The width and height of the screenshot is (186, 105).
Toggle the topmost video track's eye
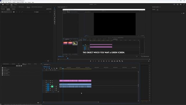(x=52, y=81)
